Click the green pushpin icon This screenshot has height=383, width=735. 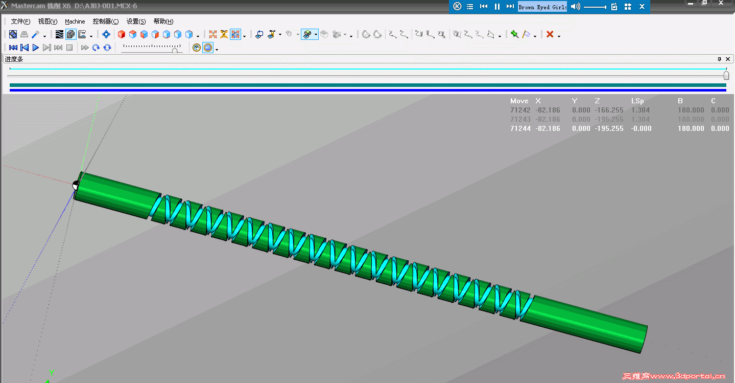[514, 34]
